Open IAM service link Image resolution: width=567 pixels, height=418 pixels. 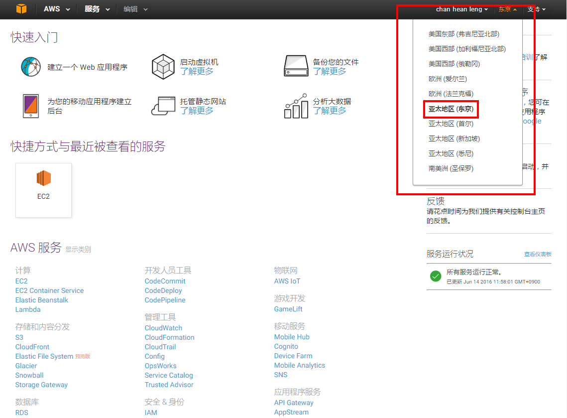click(x=151, y=413)
